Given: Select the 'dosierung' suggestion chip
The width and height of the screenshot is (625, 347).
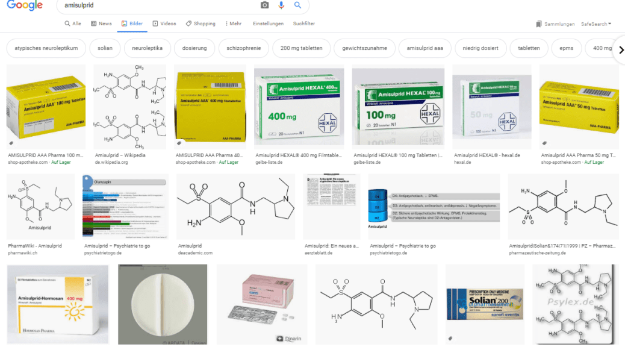Looking at the screenshot, I should [194, 48].
